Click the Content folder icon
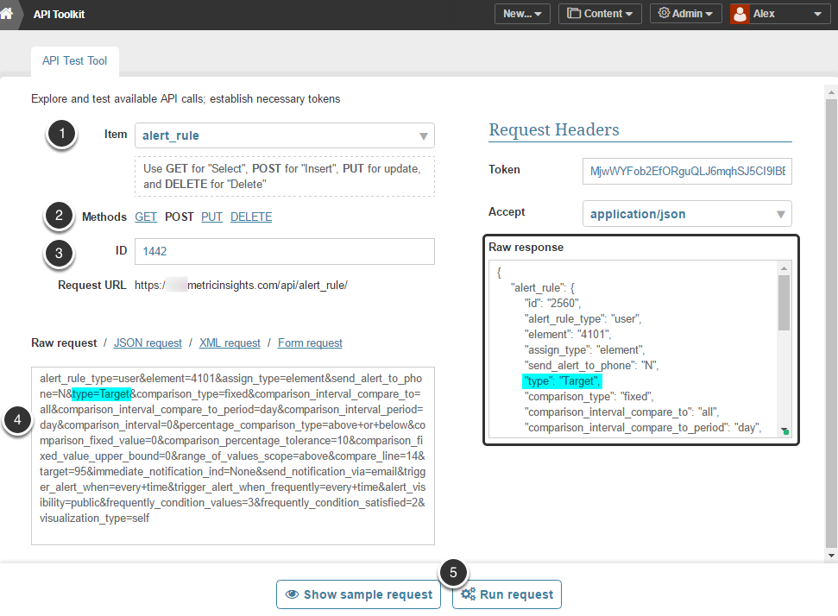The image size is (838, 616). tap(573, 14)
